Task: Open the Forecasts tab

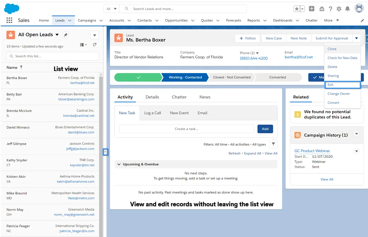Action: pos(233,20)
